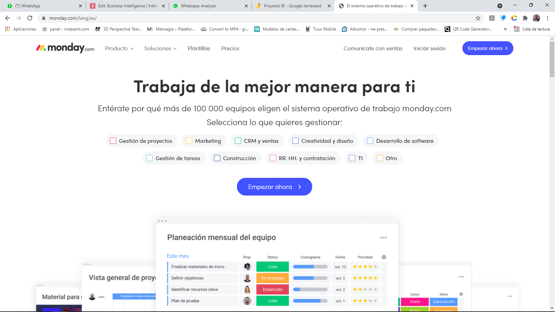
Task: Click the avatar in the Identificar recursos clave row
Action: (247, 289)
